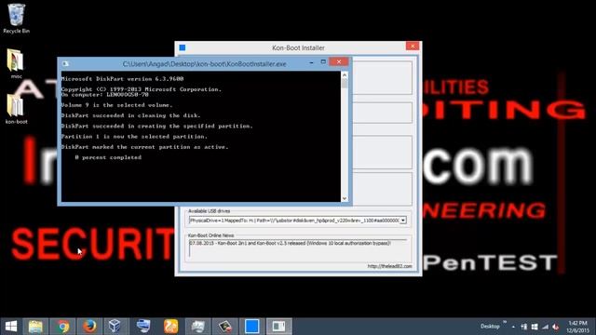
Task: Open the orange app icon in the taskbar
Action: pyautogui.click(x=170, y=327)
